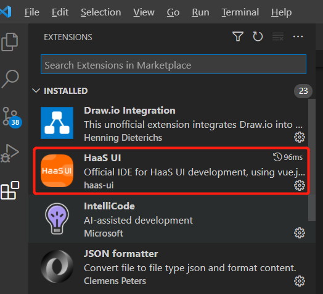Viewport: 323px width, 294px height.
Task: Open the File menu
Action: point(31,12)
